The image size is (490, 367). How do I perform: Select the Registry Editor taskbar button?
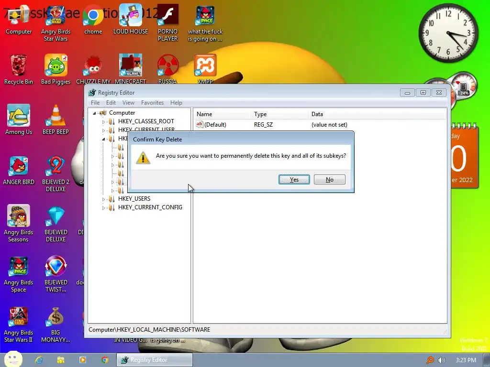pos(155,360)
